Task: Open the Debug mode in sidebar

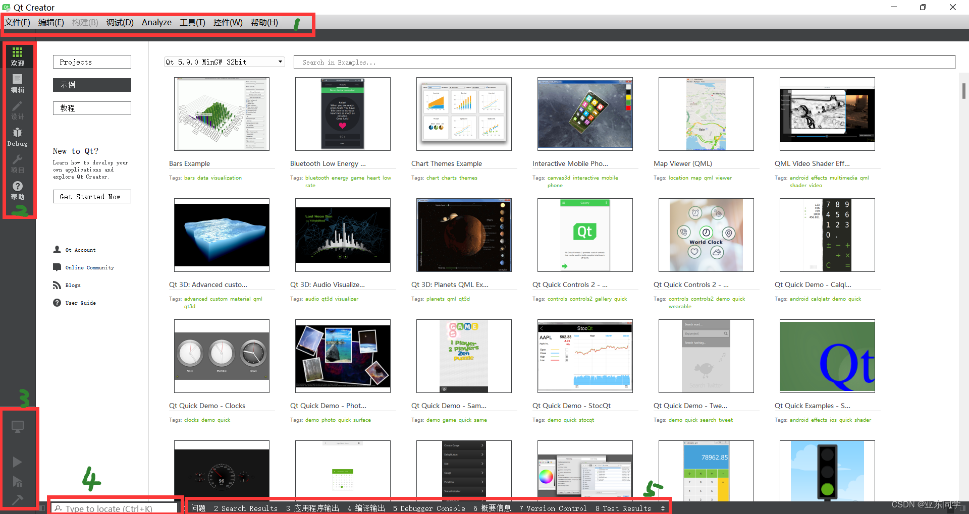Action: point(18,137)
